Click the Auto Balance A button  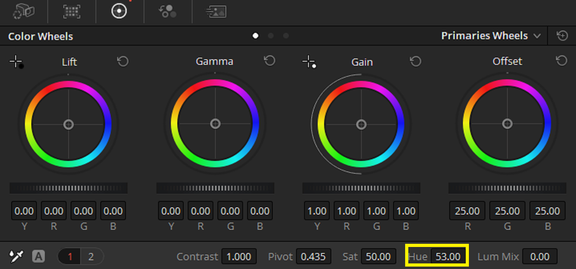(x=39, y=257)
